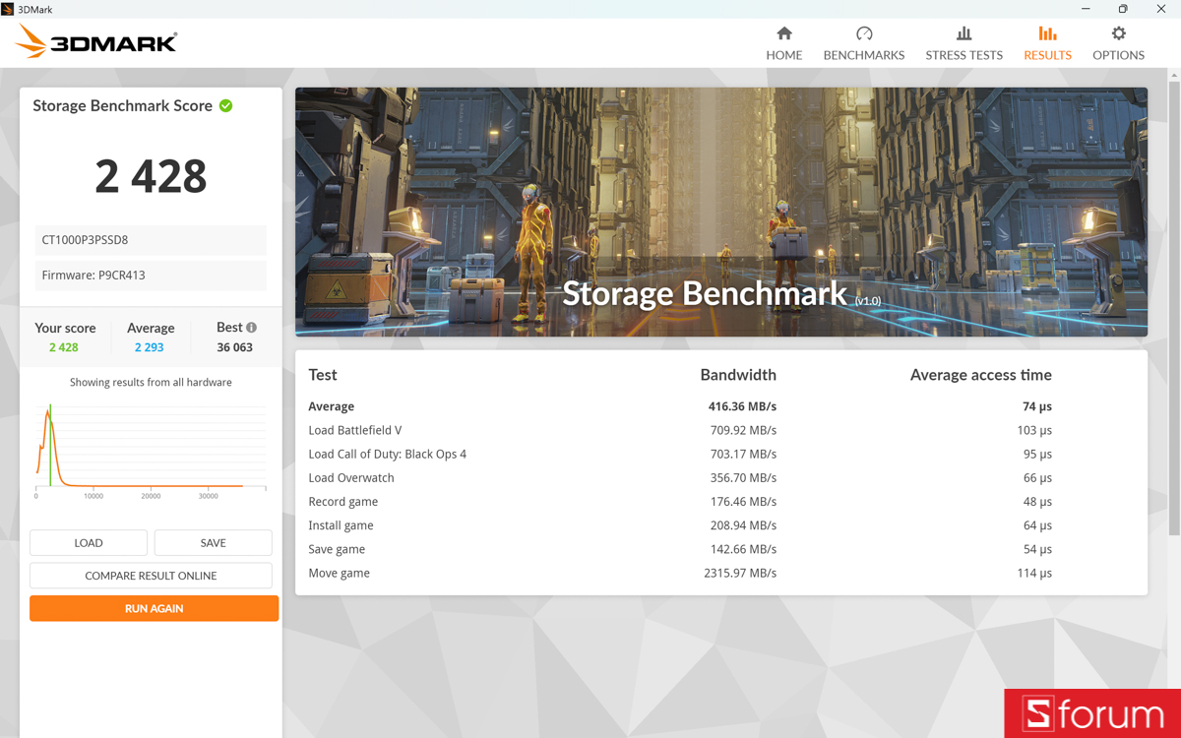Image resolution: width=1181 pixels, height=738 pixels.
Task: Open the HOME tab label
Action: (784, 55)
